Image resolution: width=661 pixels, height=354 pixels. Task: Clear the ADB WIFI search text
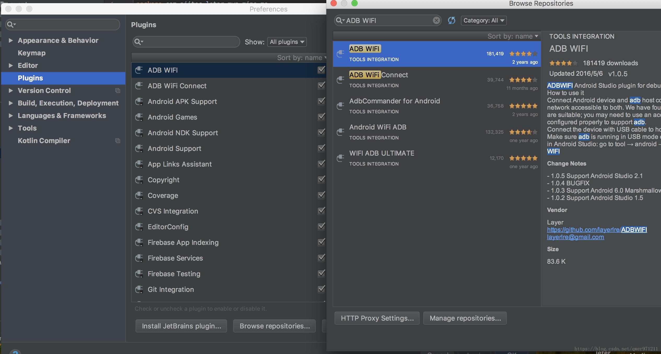point(436,20)
